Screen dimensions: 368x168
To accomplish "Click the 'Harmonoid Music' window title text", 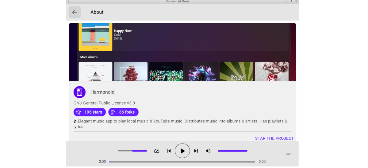I will tap(178, 1).
